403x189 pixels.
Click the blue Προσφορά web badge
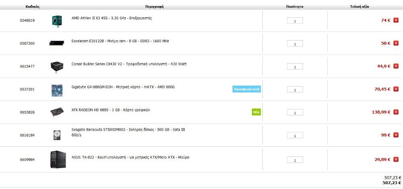(x=247, y=89)
